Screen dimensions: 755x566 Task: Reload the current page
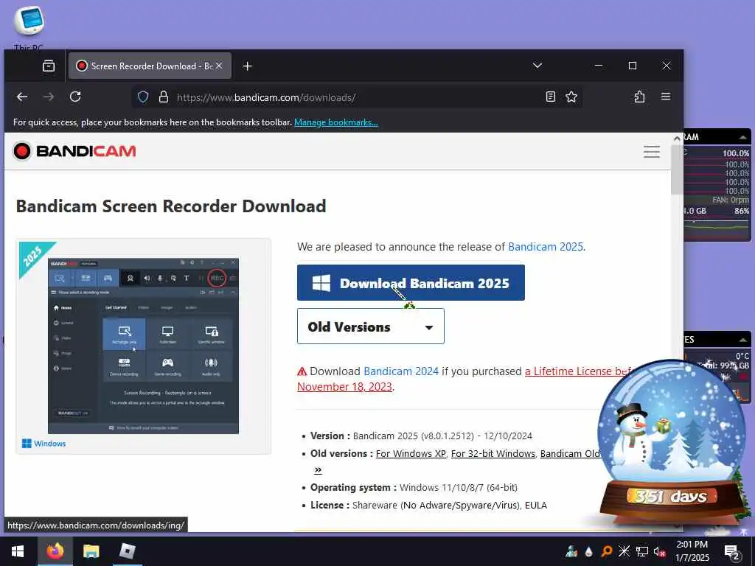click(x=75, y=97)
